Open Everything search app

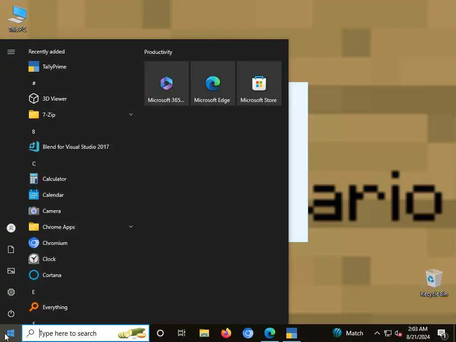[x=81, y=307]
